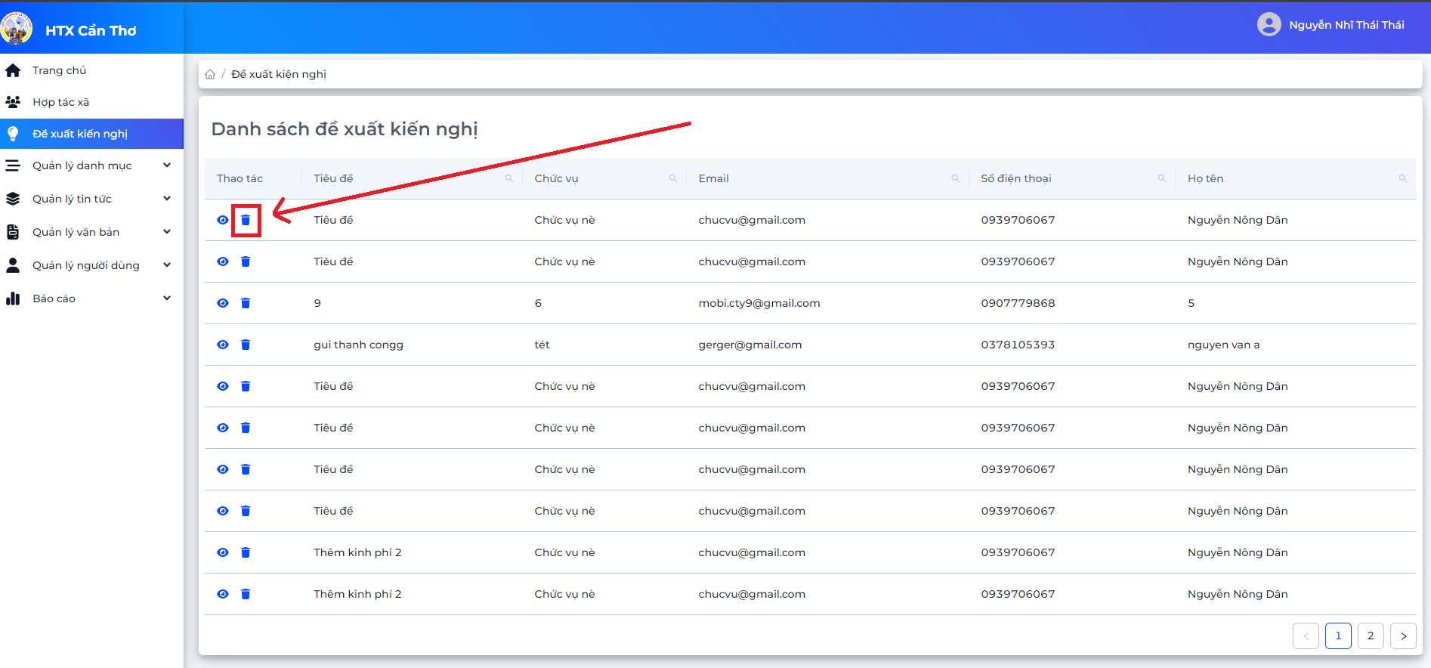
Task: Delete the row with mobi.cty9@gmail.com
Action: tap(246, 303)
